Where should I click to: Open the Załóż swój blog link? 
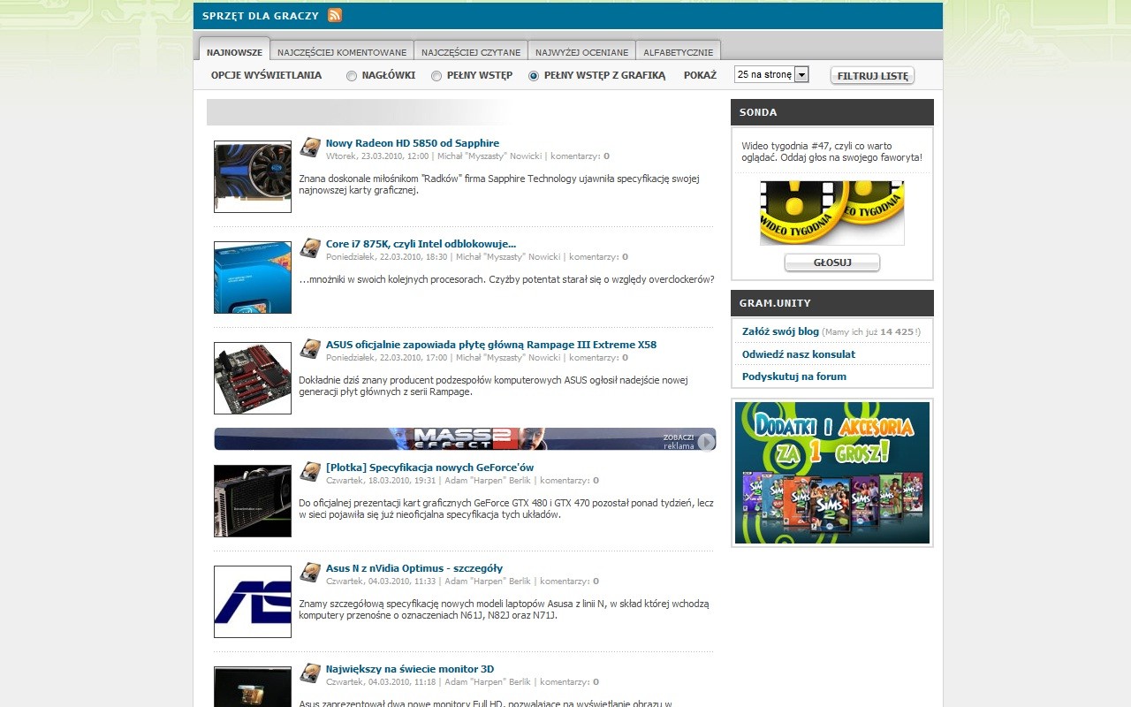tap(780, 331)
